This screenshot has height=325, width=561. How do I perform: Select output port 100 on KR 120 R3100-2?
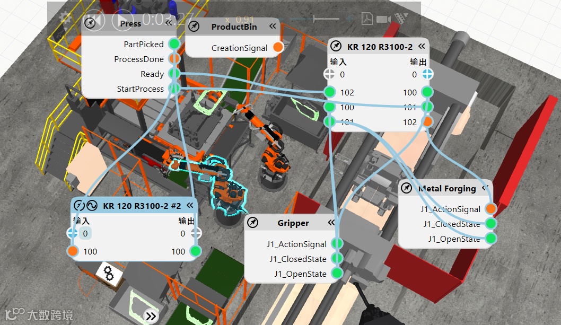[427, 92]
